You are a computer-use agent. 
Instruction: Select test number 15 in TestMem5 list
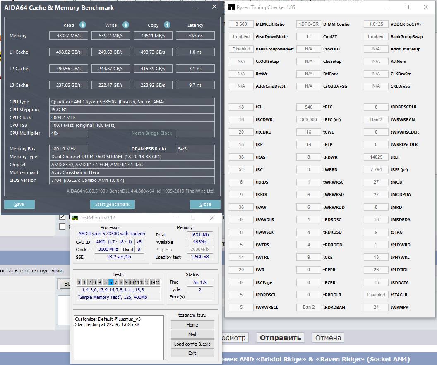click(x=158, y=282)
